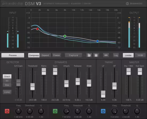Click the 100 % dry/wet value

tap(129, 100)
